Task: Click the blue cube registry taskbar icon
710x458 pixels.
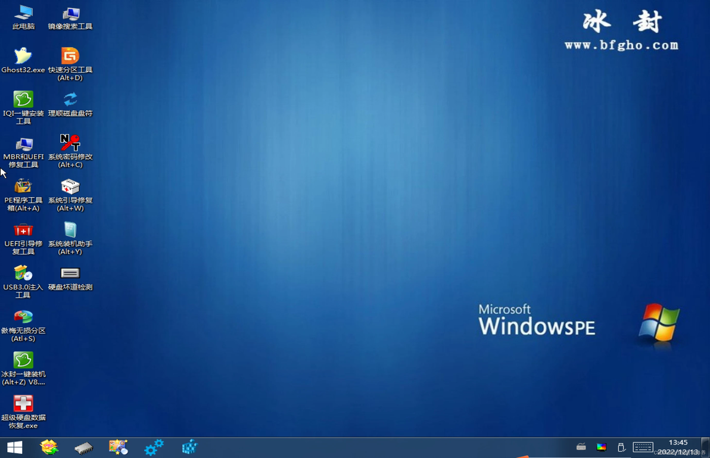Action: point(190,447)
